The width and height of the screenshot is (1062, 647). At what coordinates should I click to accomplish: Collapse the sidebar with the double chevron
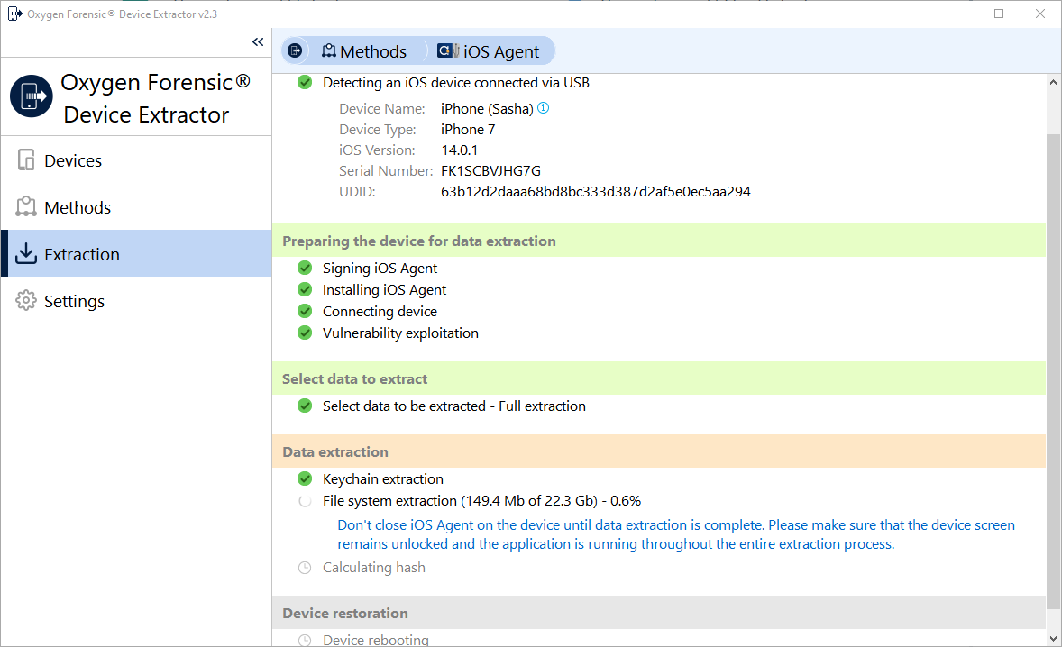tap(257, 42)
